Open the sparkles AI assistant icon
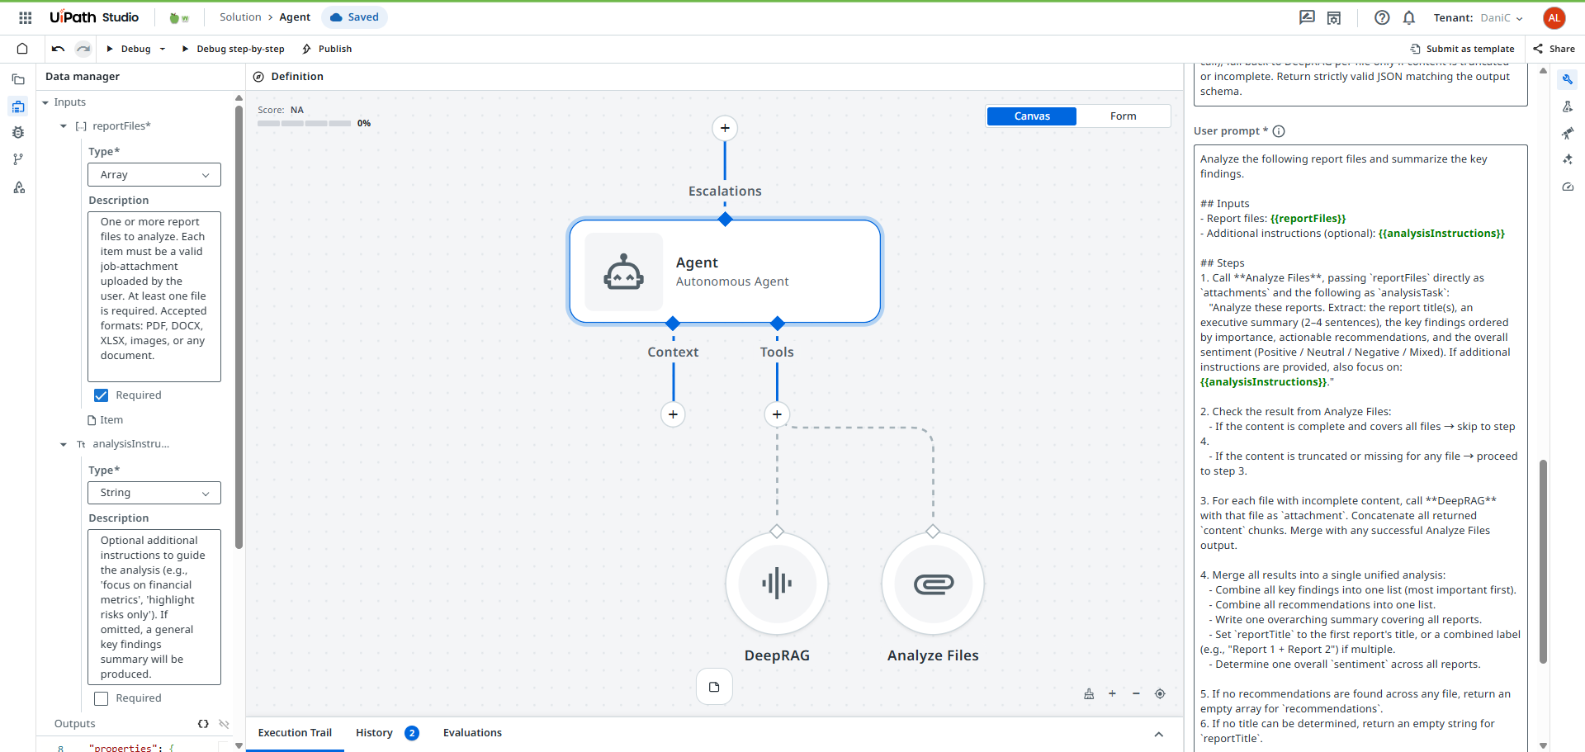 click(1568, 159)
